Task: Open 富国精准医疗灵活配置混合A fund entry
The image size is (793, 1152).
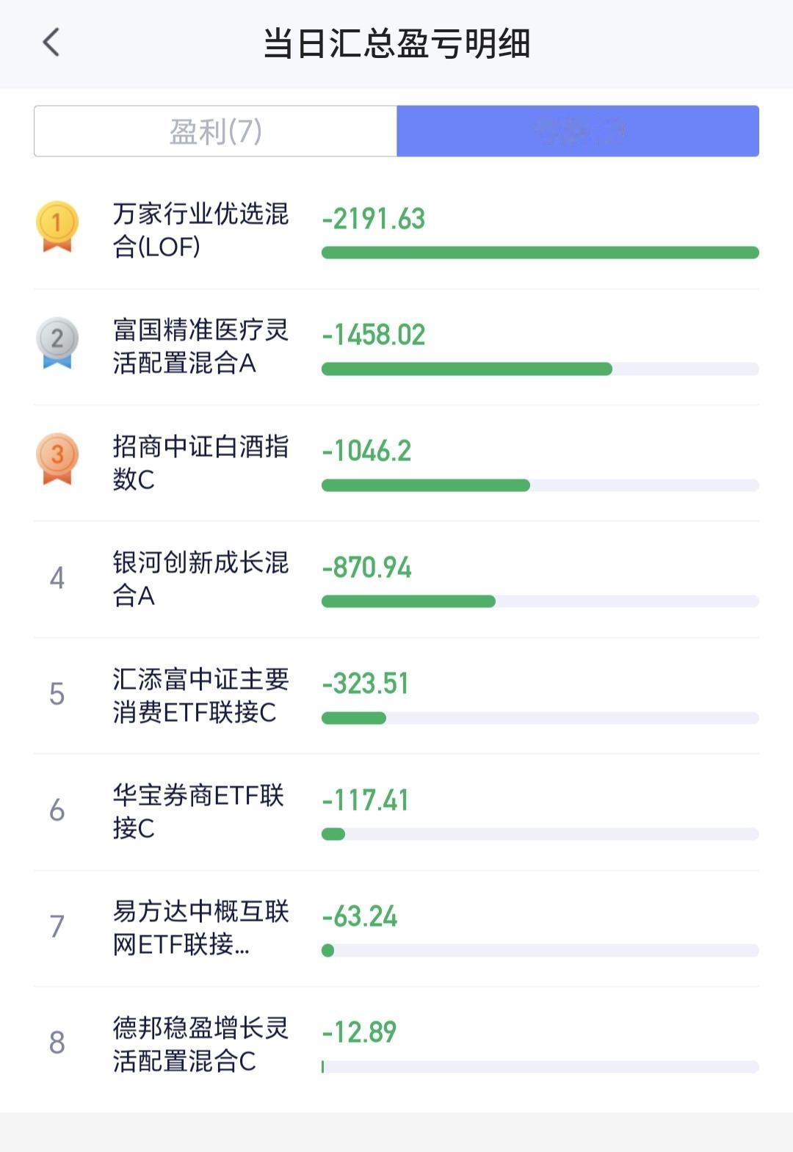Action: [x=396, y=347]
